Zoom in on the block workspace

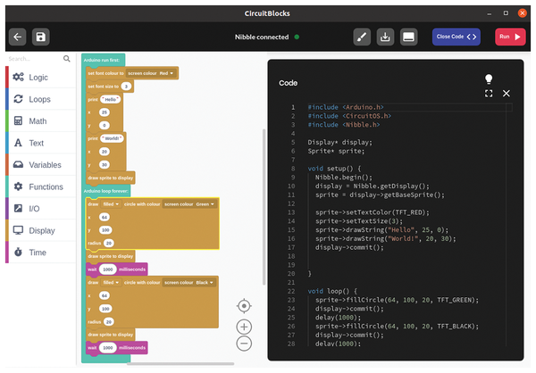click(244, 327)
